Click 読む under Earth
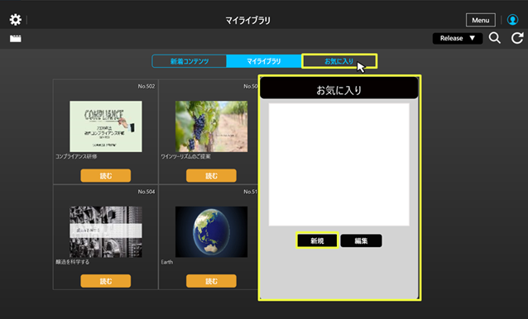The height and width of the screenshot is (319, 528). point(211,281)
